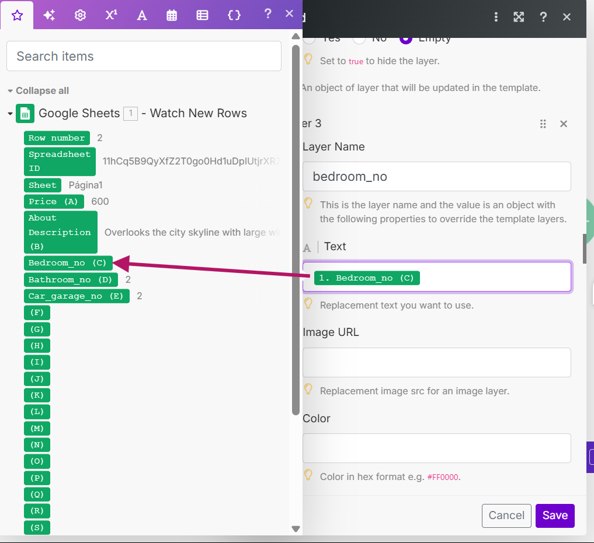Save the module configuration
The height and width of the screenshot is (543, 594).
click(x=555, y=516)
